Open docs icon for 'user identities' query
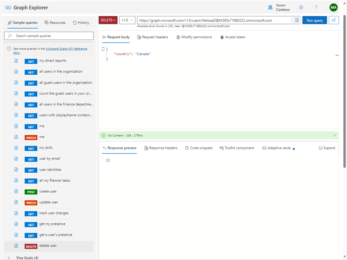Screen dimensions: 347x260 16,170
